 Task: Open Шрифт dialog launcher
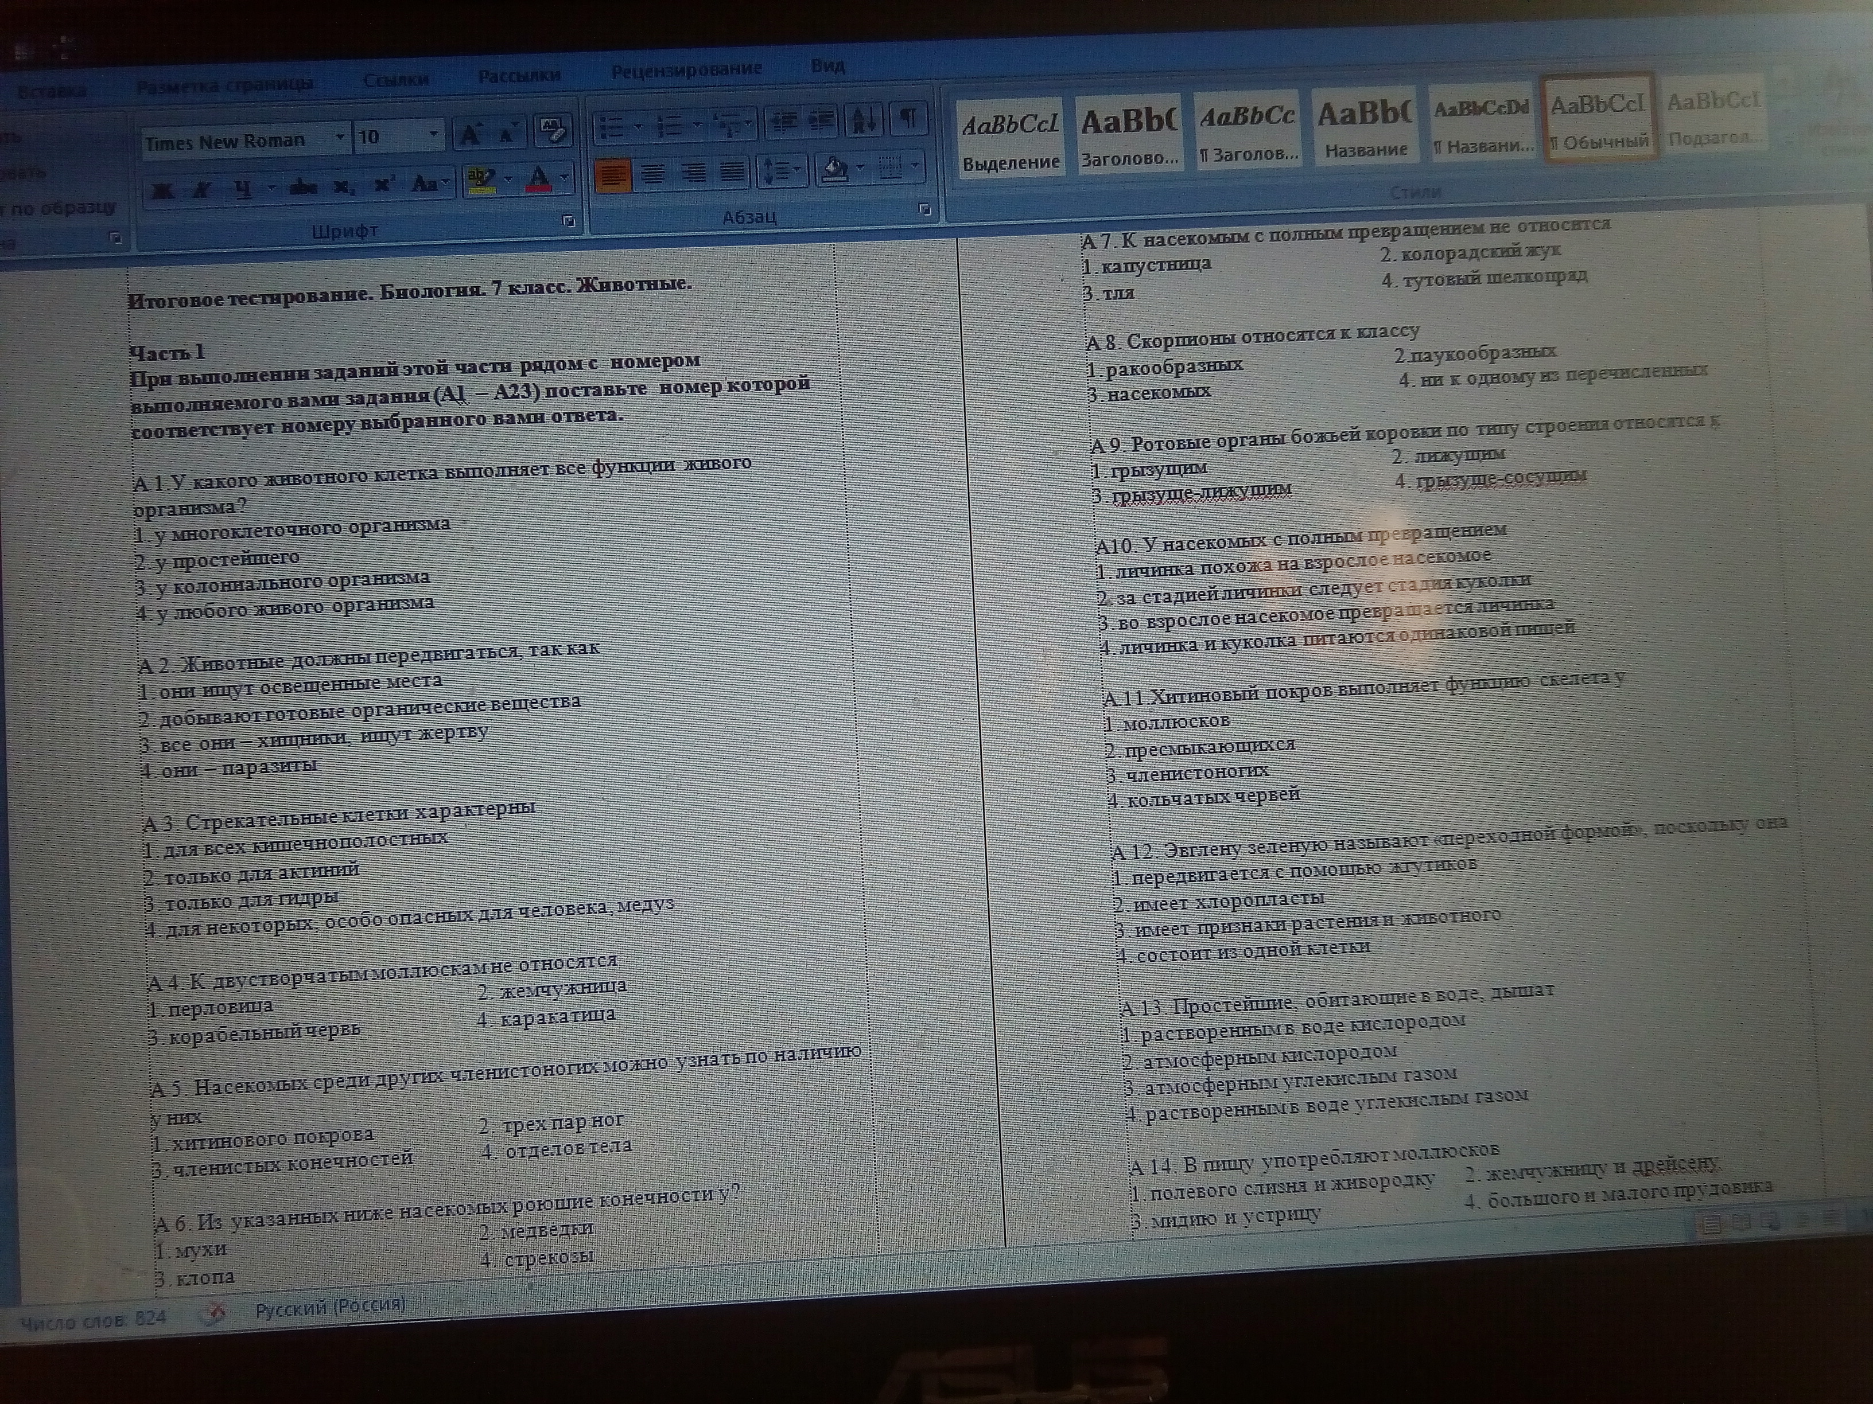(569, 222)
